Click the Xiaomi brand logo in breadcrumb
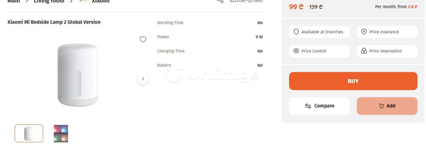This screenshot has width=426, height=149. coord(83,1)
